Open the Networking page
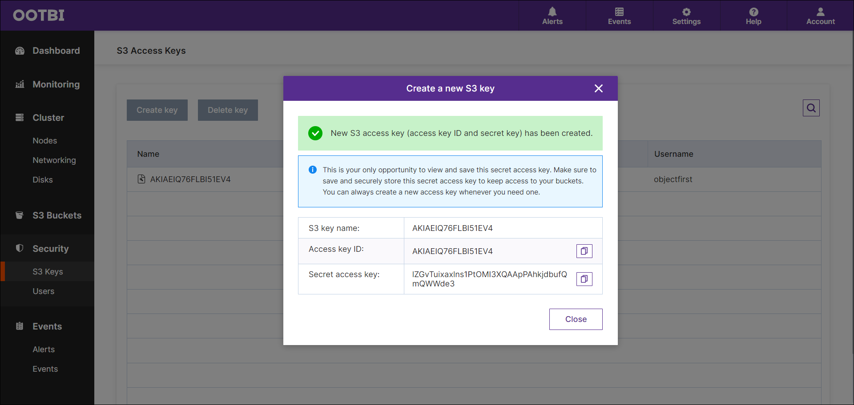Screen dimensions: 854x405 coord(54,160)
